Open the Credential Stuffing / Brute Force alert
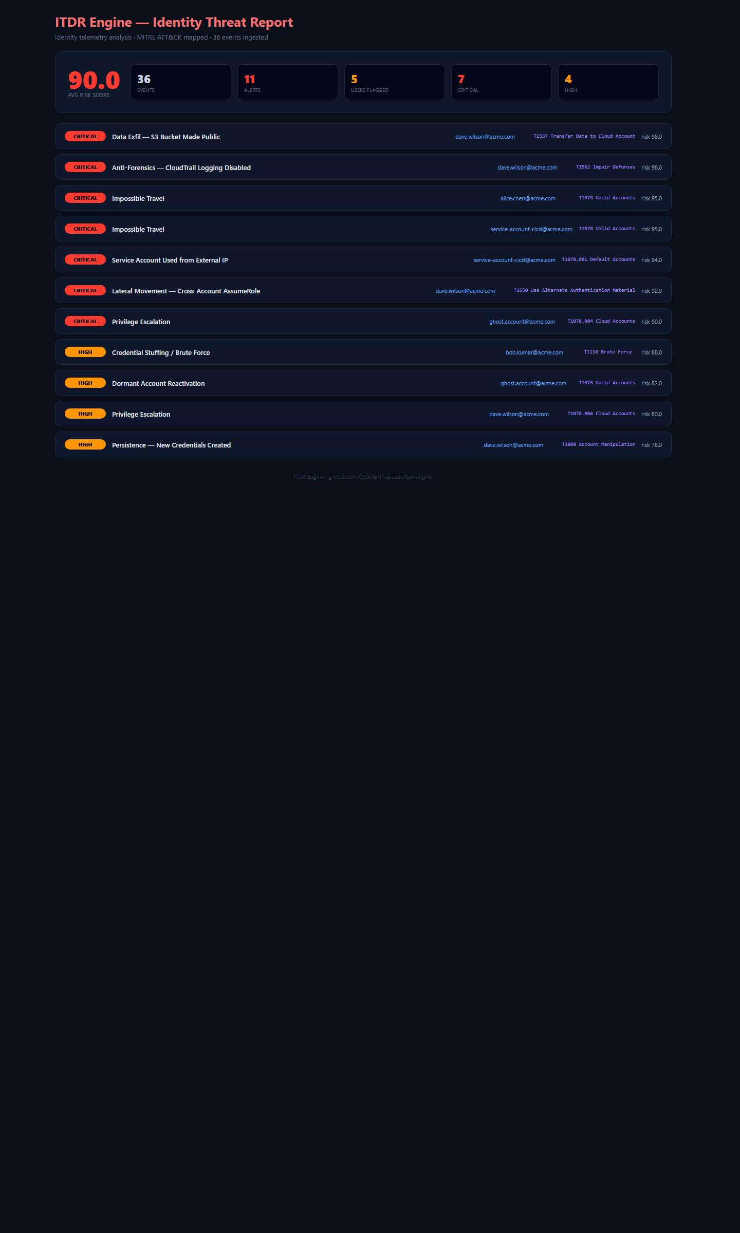This screenshot has height=1233, width=740. [161, 353]
